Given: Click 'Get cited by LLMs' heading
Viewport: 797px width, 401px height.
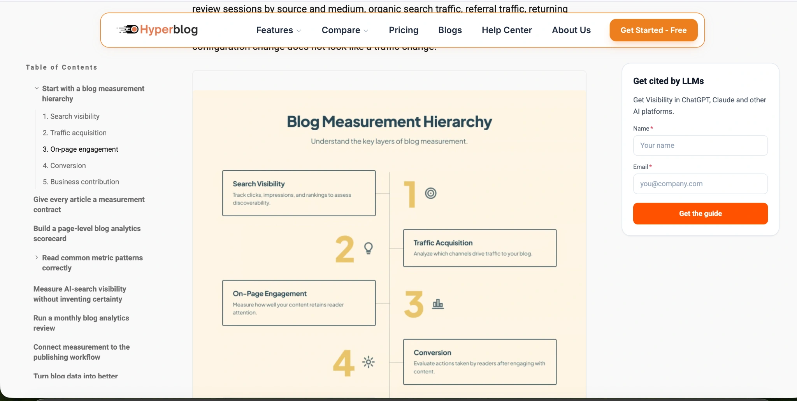Looking at the screenshot, I should (x=668, y=81).
